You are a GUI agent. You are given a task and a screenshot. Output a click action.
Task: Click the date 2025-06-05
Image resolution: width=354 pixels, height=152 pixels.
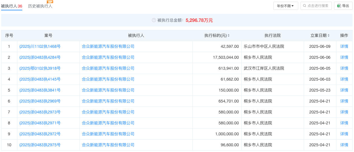click(320, 68)
